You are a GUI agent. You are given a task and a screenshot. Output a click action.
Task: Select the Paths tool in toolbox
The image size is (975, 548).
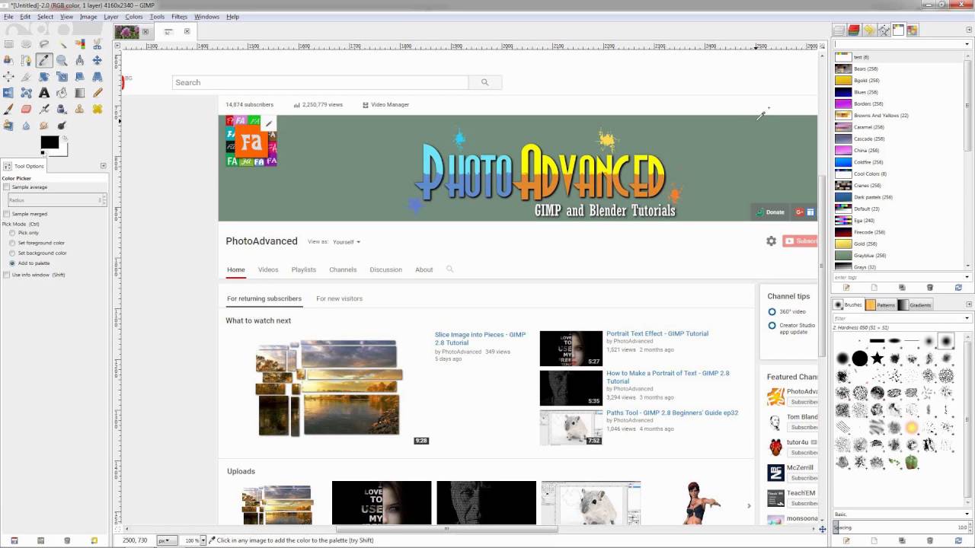pos(26,60)
